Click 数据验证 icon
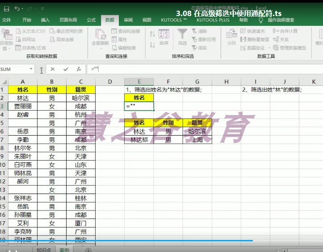Image resolution: width=323 pixels, height=252 pixels. click(x=243, y=48)
